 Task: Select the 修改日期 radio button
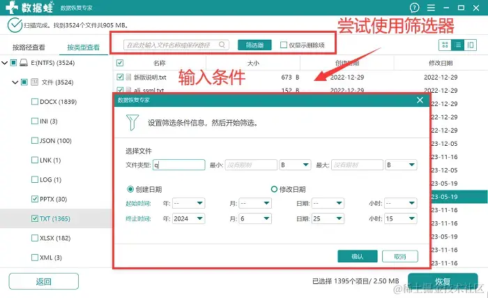pyautogui.click(x=274, y=189)
